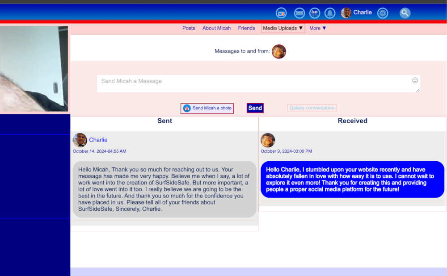The height and width of the screenshot is (276, 447).
Task: Open the settings gear icon
Action: click(x=383, y=13)
